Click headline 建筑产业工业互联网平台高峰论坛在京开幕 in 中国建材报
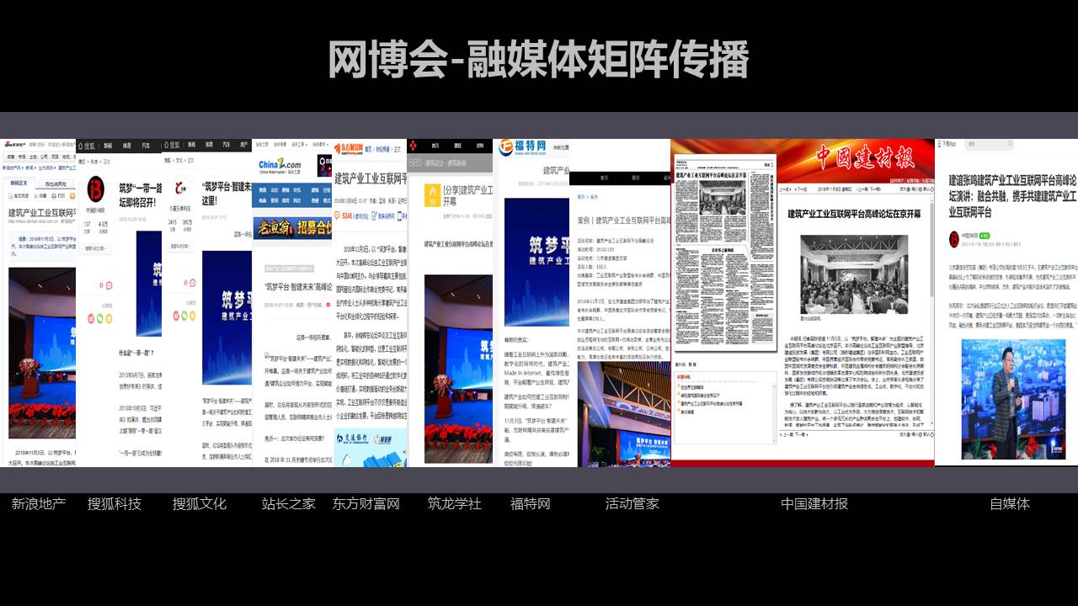 855,215
